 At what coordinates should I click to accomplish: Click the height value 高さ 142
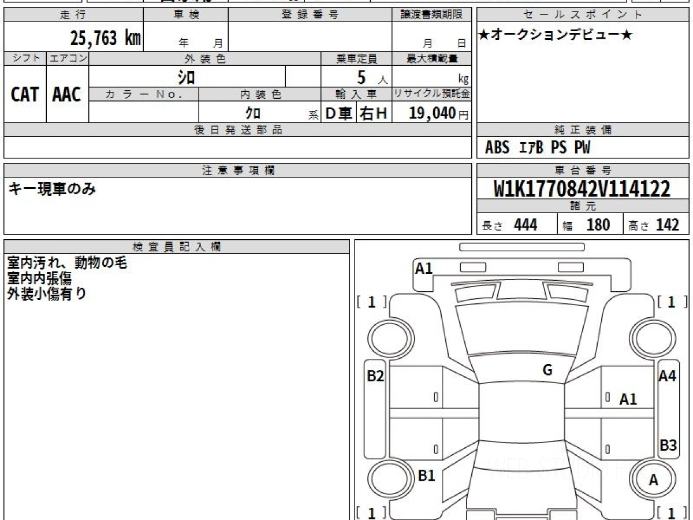654,225
